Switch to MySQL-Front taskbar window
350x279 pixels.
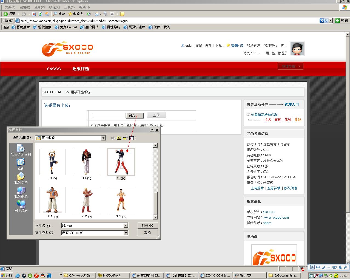pyautogui.click(x=113, y=275)
